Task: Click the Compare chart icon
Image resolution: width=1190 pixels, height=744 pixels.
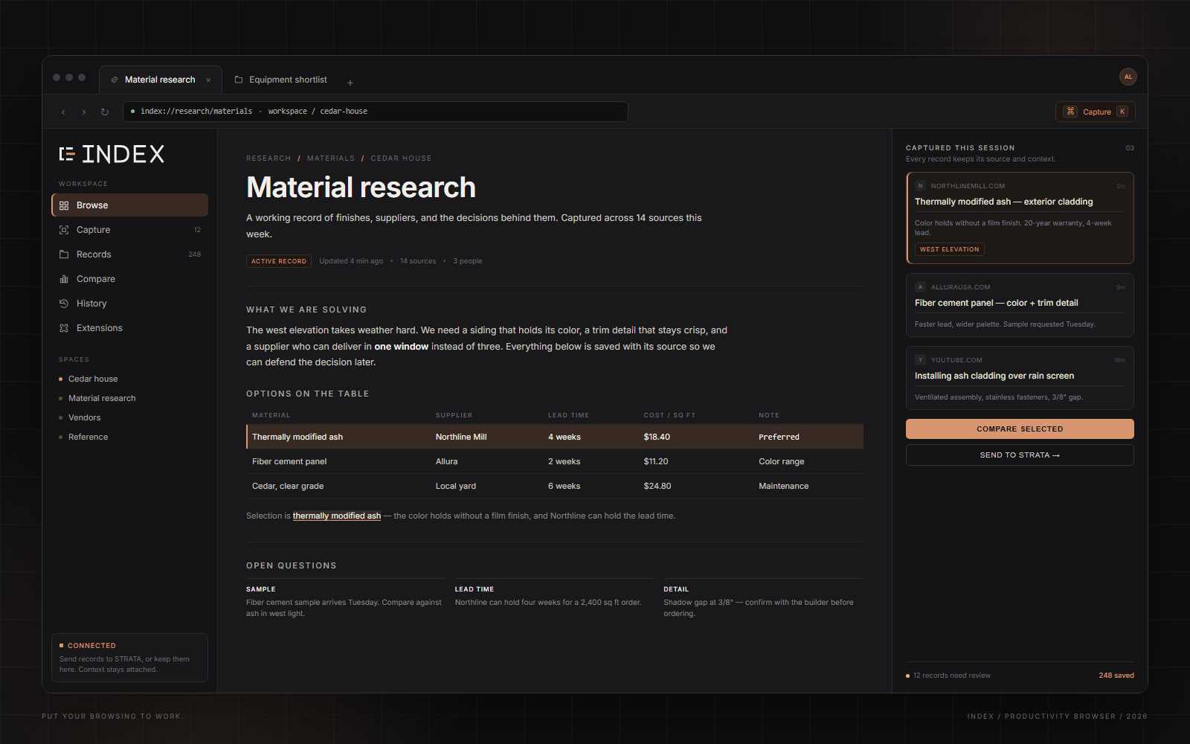Action: [x=64, y=279]
